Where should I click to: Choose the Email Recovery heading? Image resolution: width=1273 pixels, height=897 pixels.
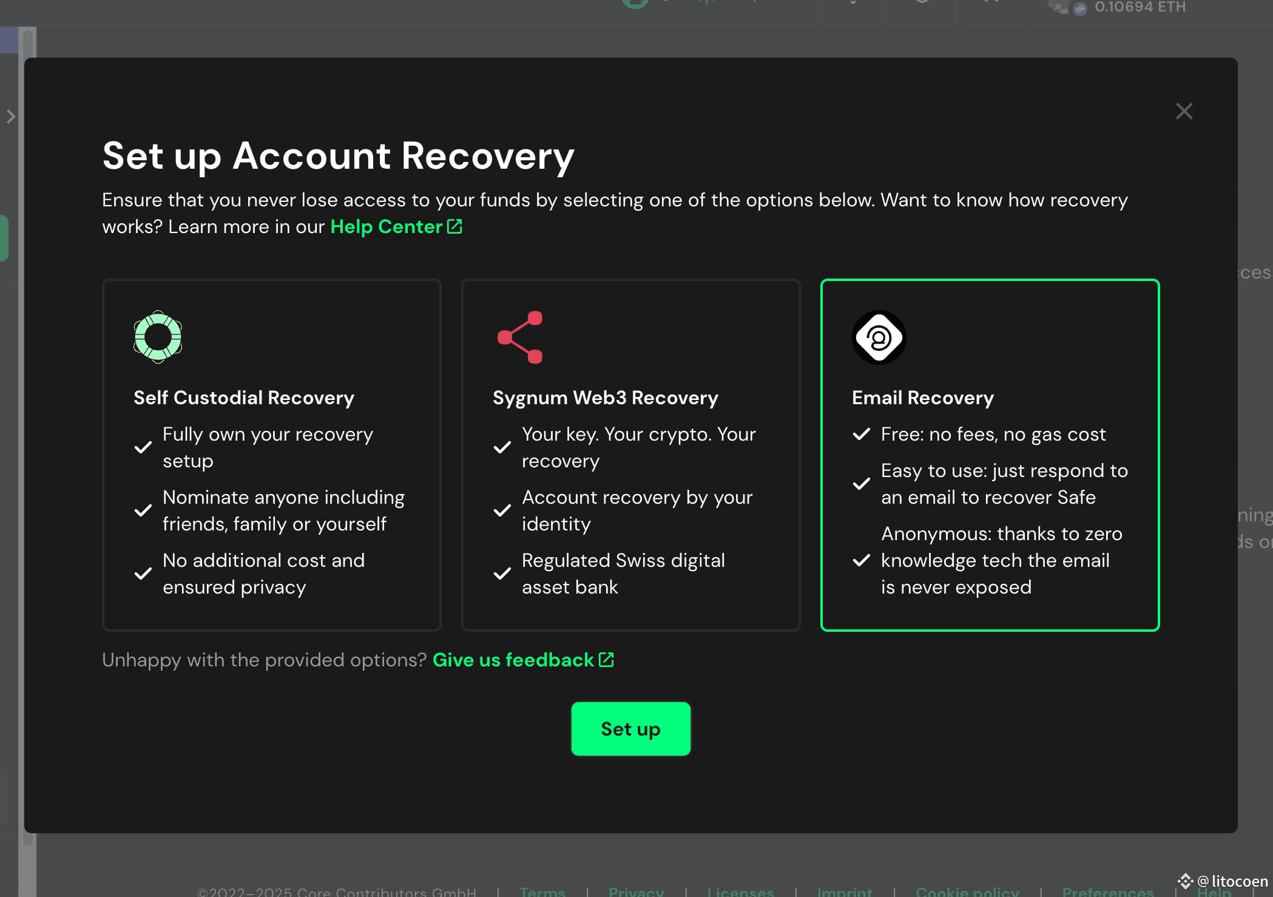pyautogui.click(x=923, y=398)
